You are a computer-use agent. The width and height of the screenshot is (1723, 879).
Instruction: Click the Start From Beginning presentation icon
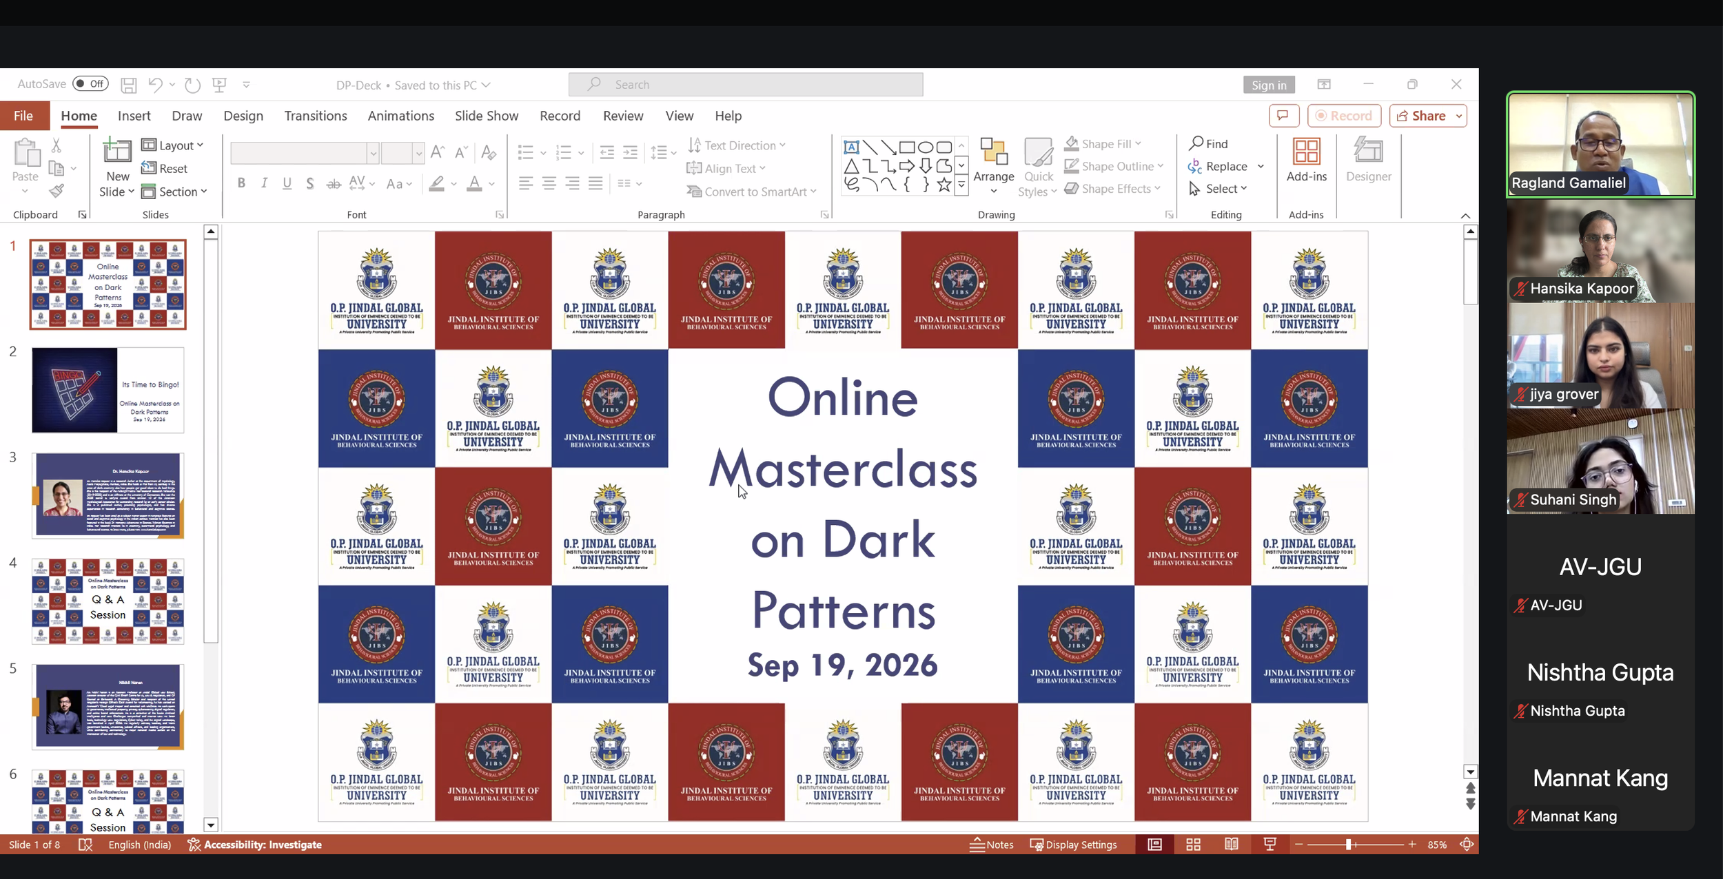pyautogui.click(x=220, y=85)
